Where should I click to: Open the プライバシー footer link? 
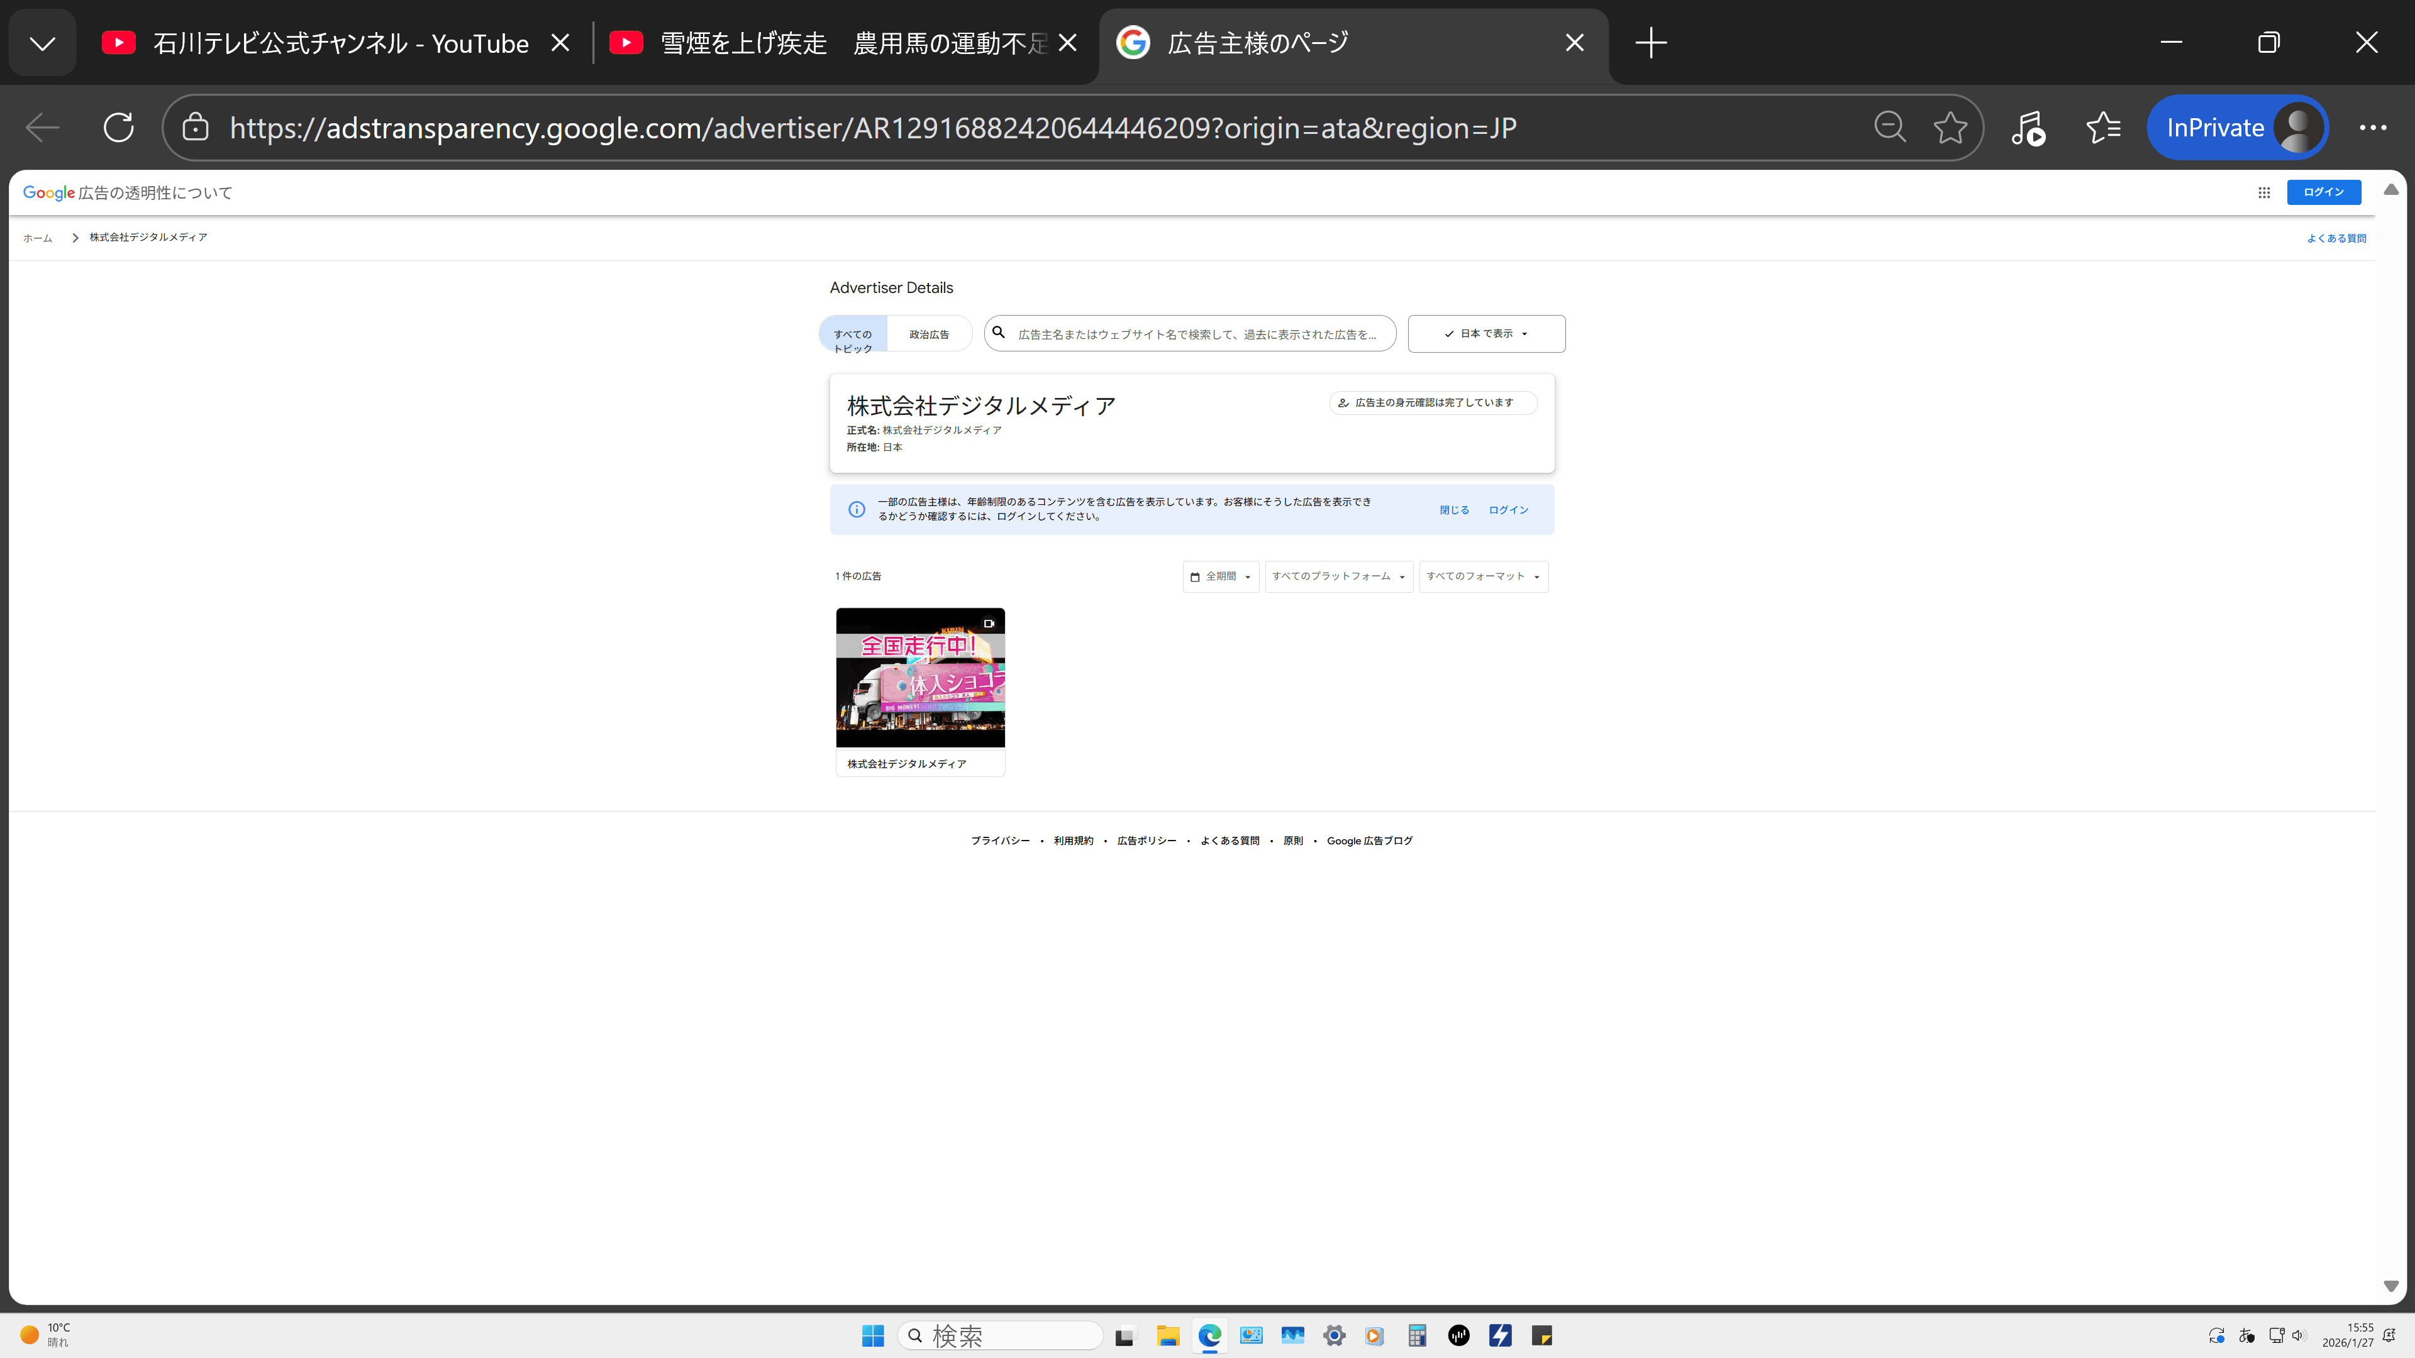coord(1001,841)
